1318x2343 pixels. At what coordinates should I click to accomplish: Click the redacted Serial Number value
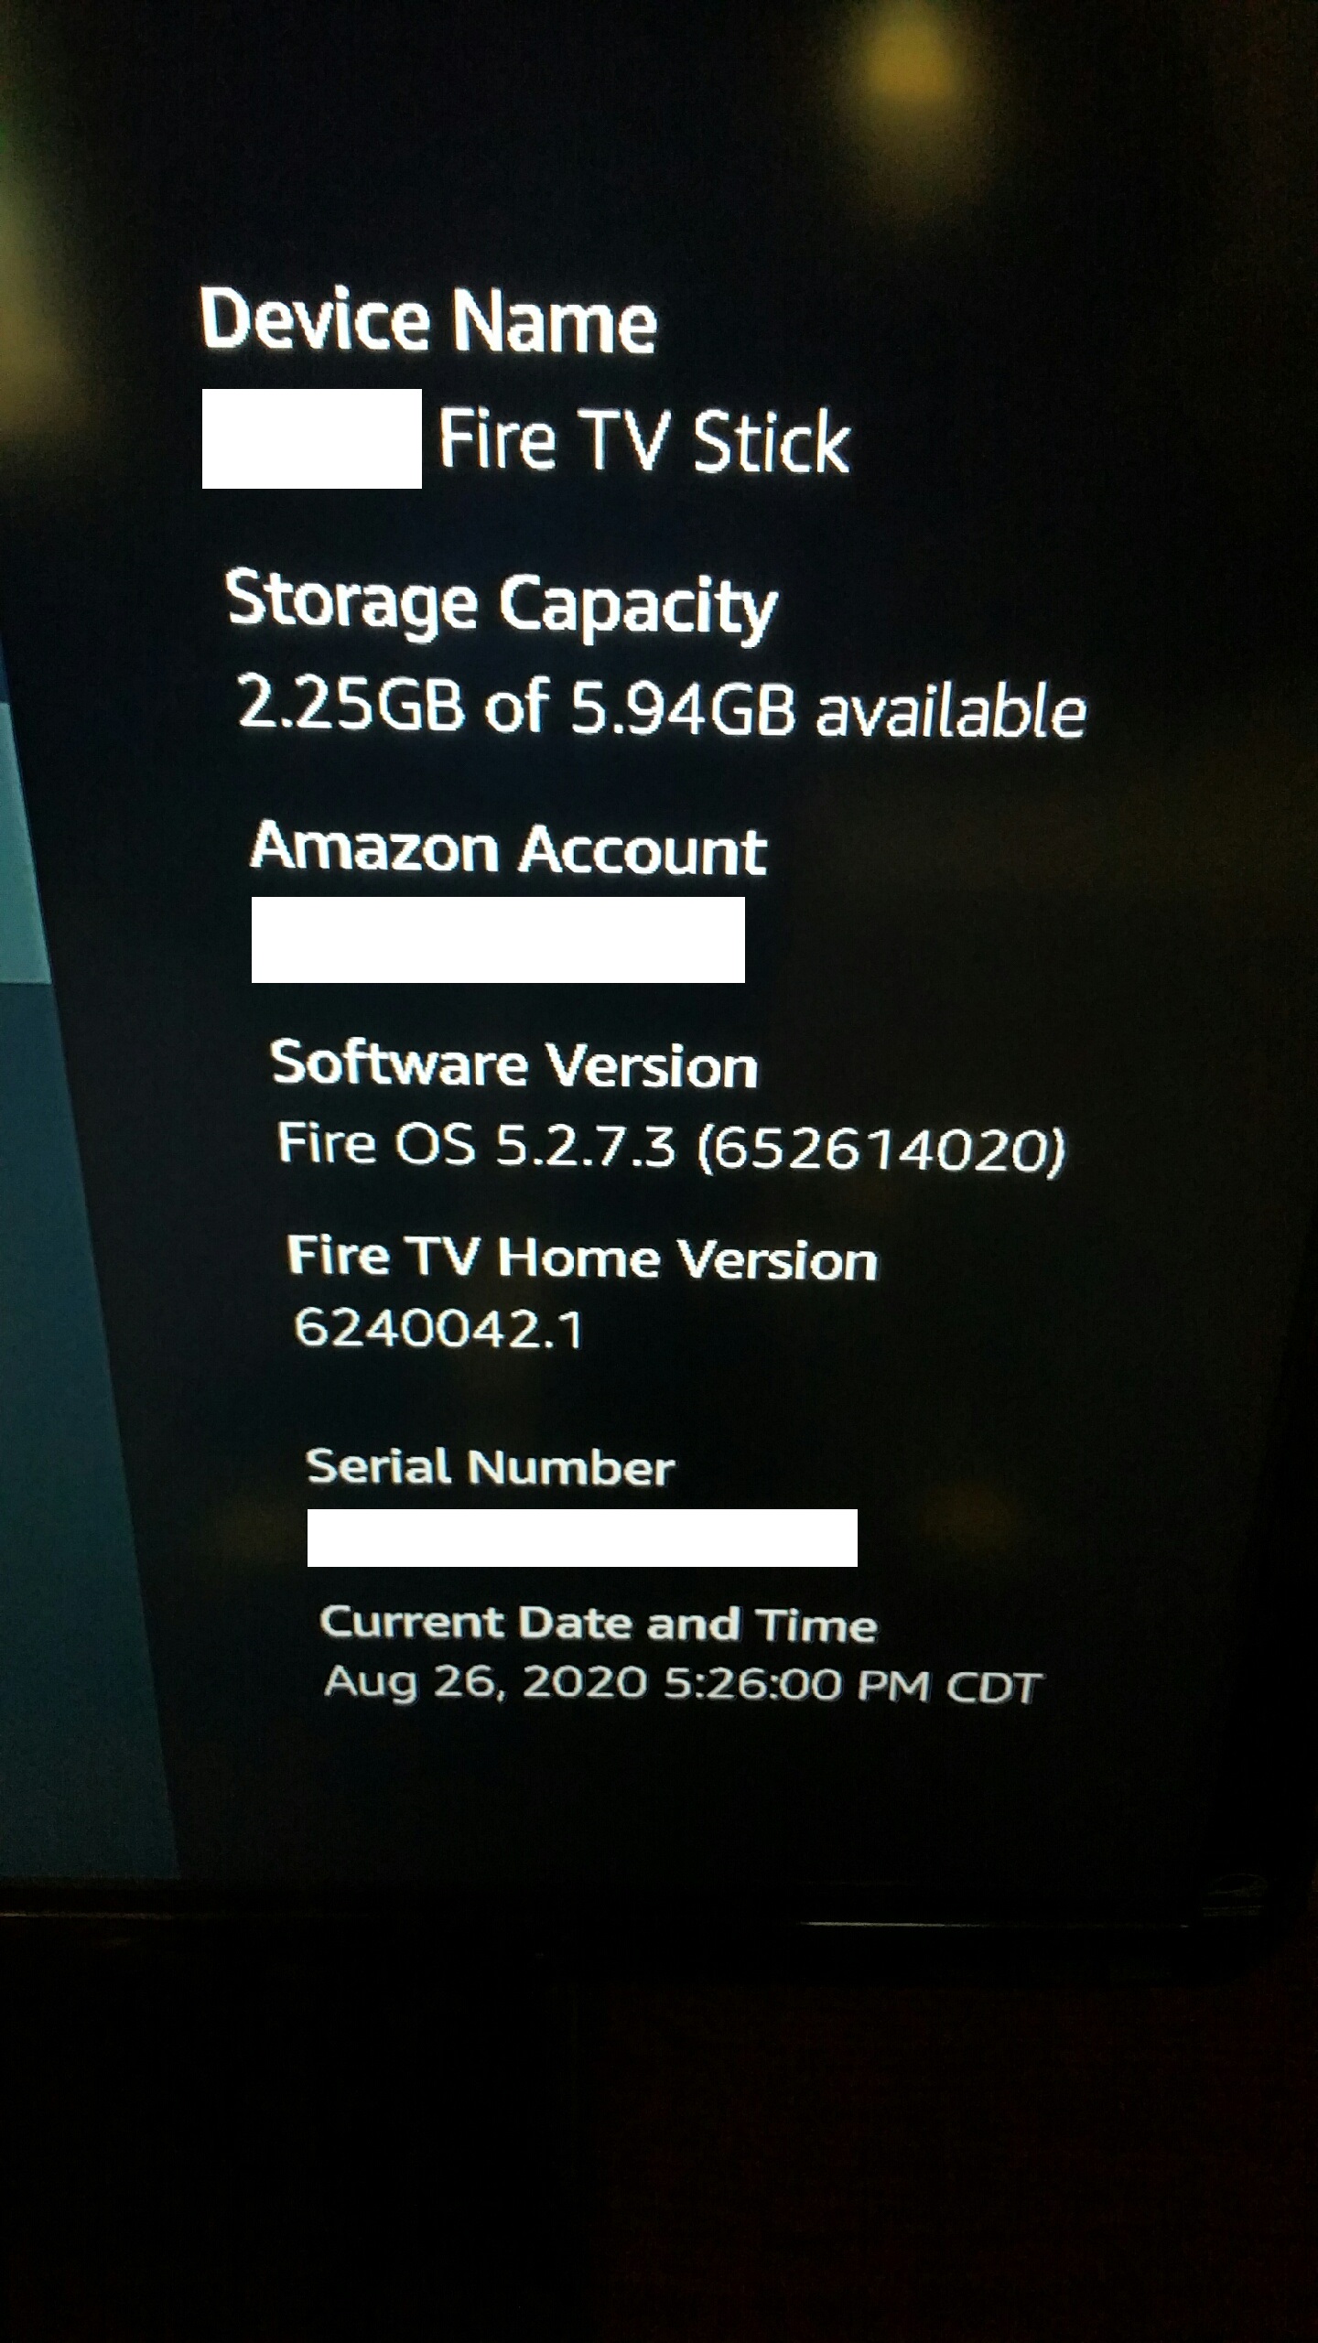582,1539
